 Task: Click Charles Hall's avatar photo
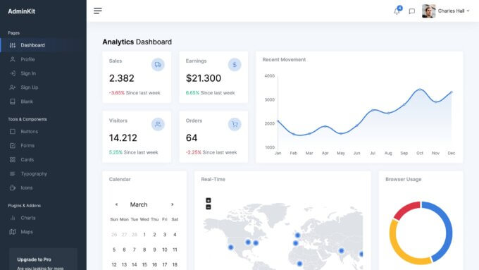(x=428, y=11)
